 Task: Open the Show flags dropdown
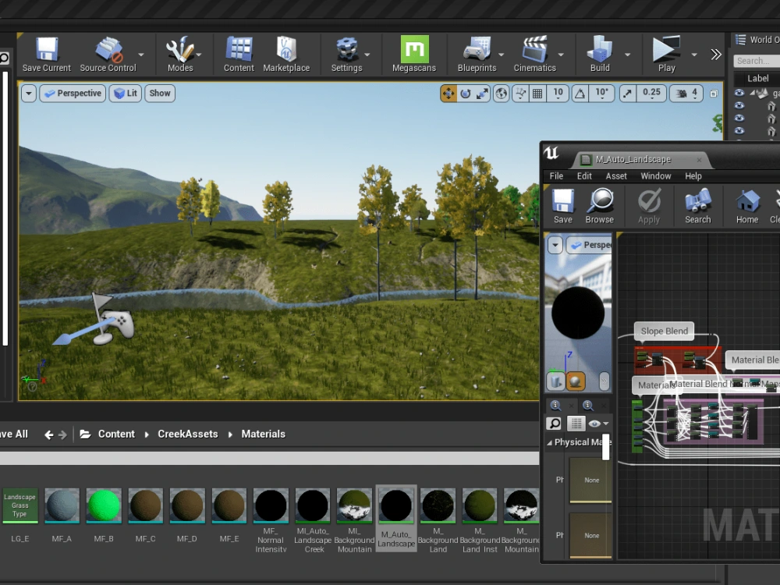[159, 93]
